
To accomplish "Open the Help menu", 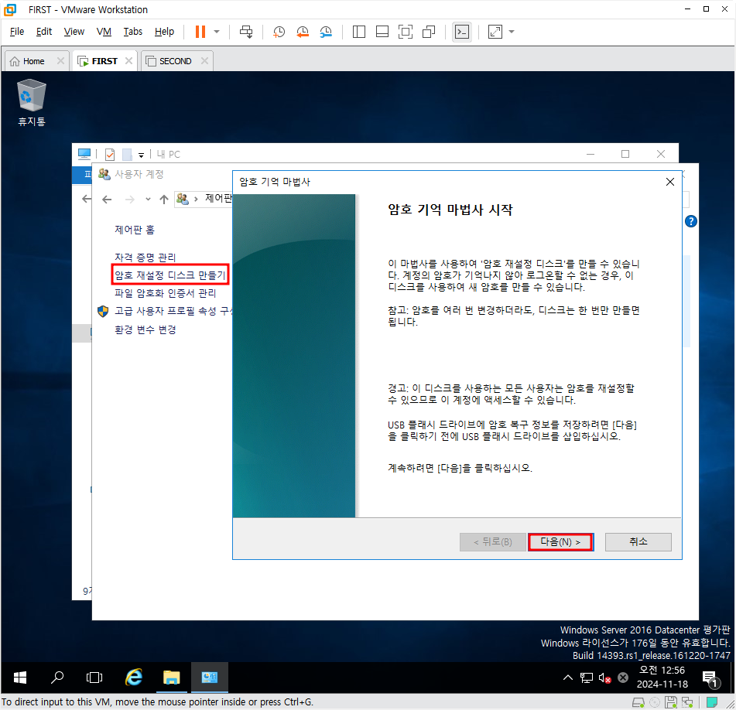I will (x=164, y=32).
